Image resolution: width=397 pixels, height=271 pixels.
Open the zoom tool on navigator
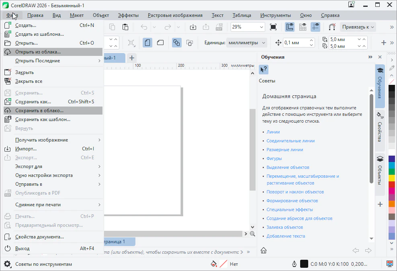point(252,234)
